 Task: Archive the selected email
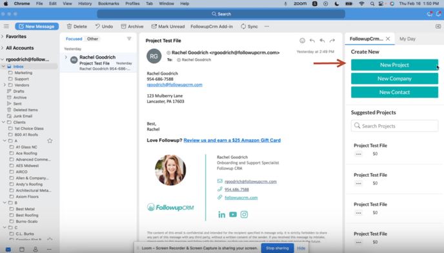132,26
